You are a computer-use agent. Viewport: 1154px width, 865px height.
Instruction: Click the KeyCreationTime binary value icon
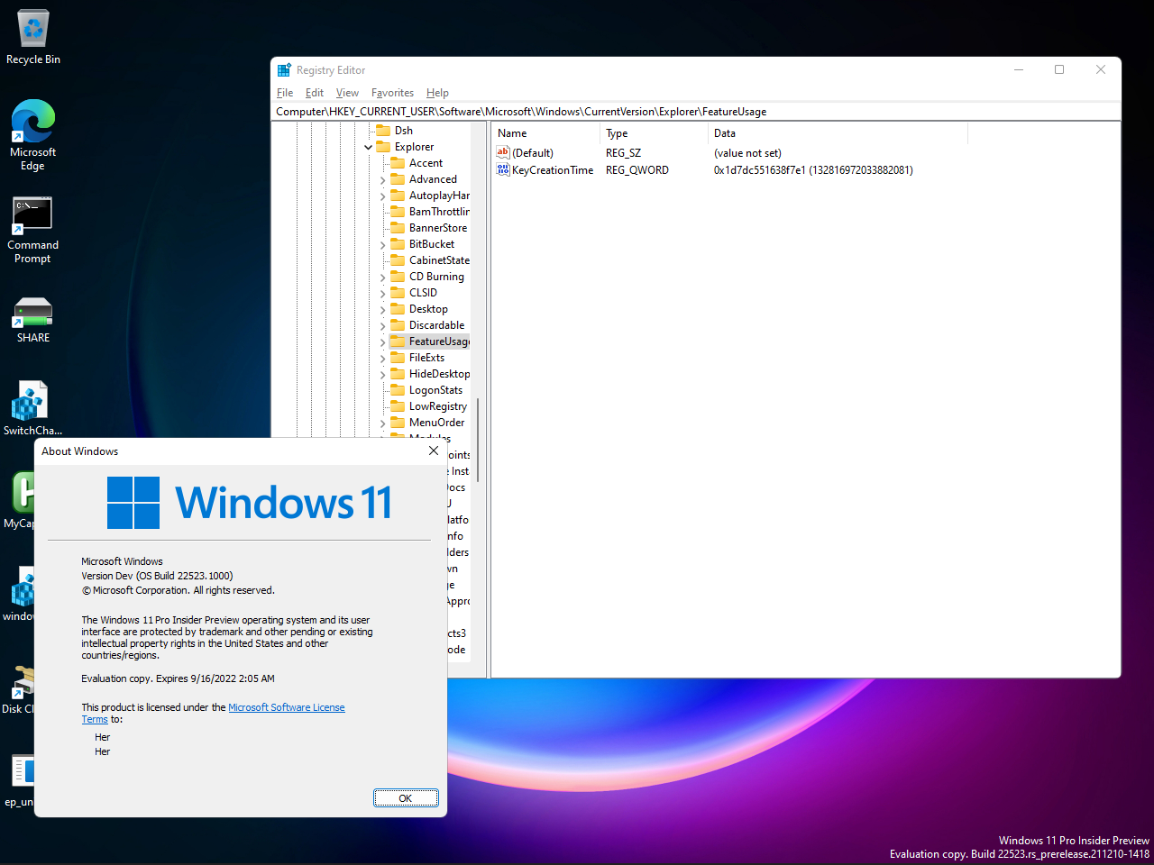pyautogui.click(x=503, y=169)
